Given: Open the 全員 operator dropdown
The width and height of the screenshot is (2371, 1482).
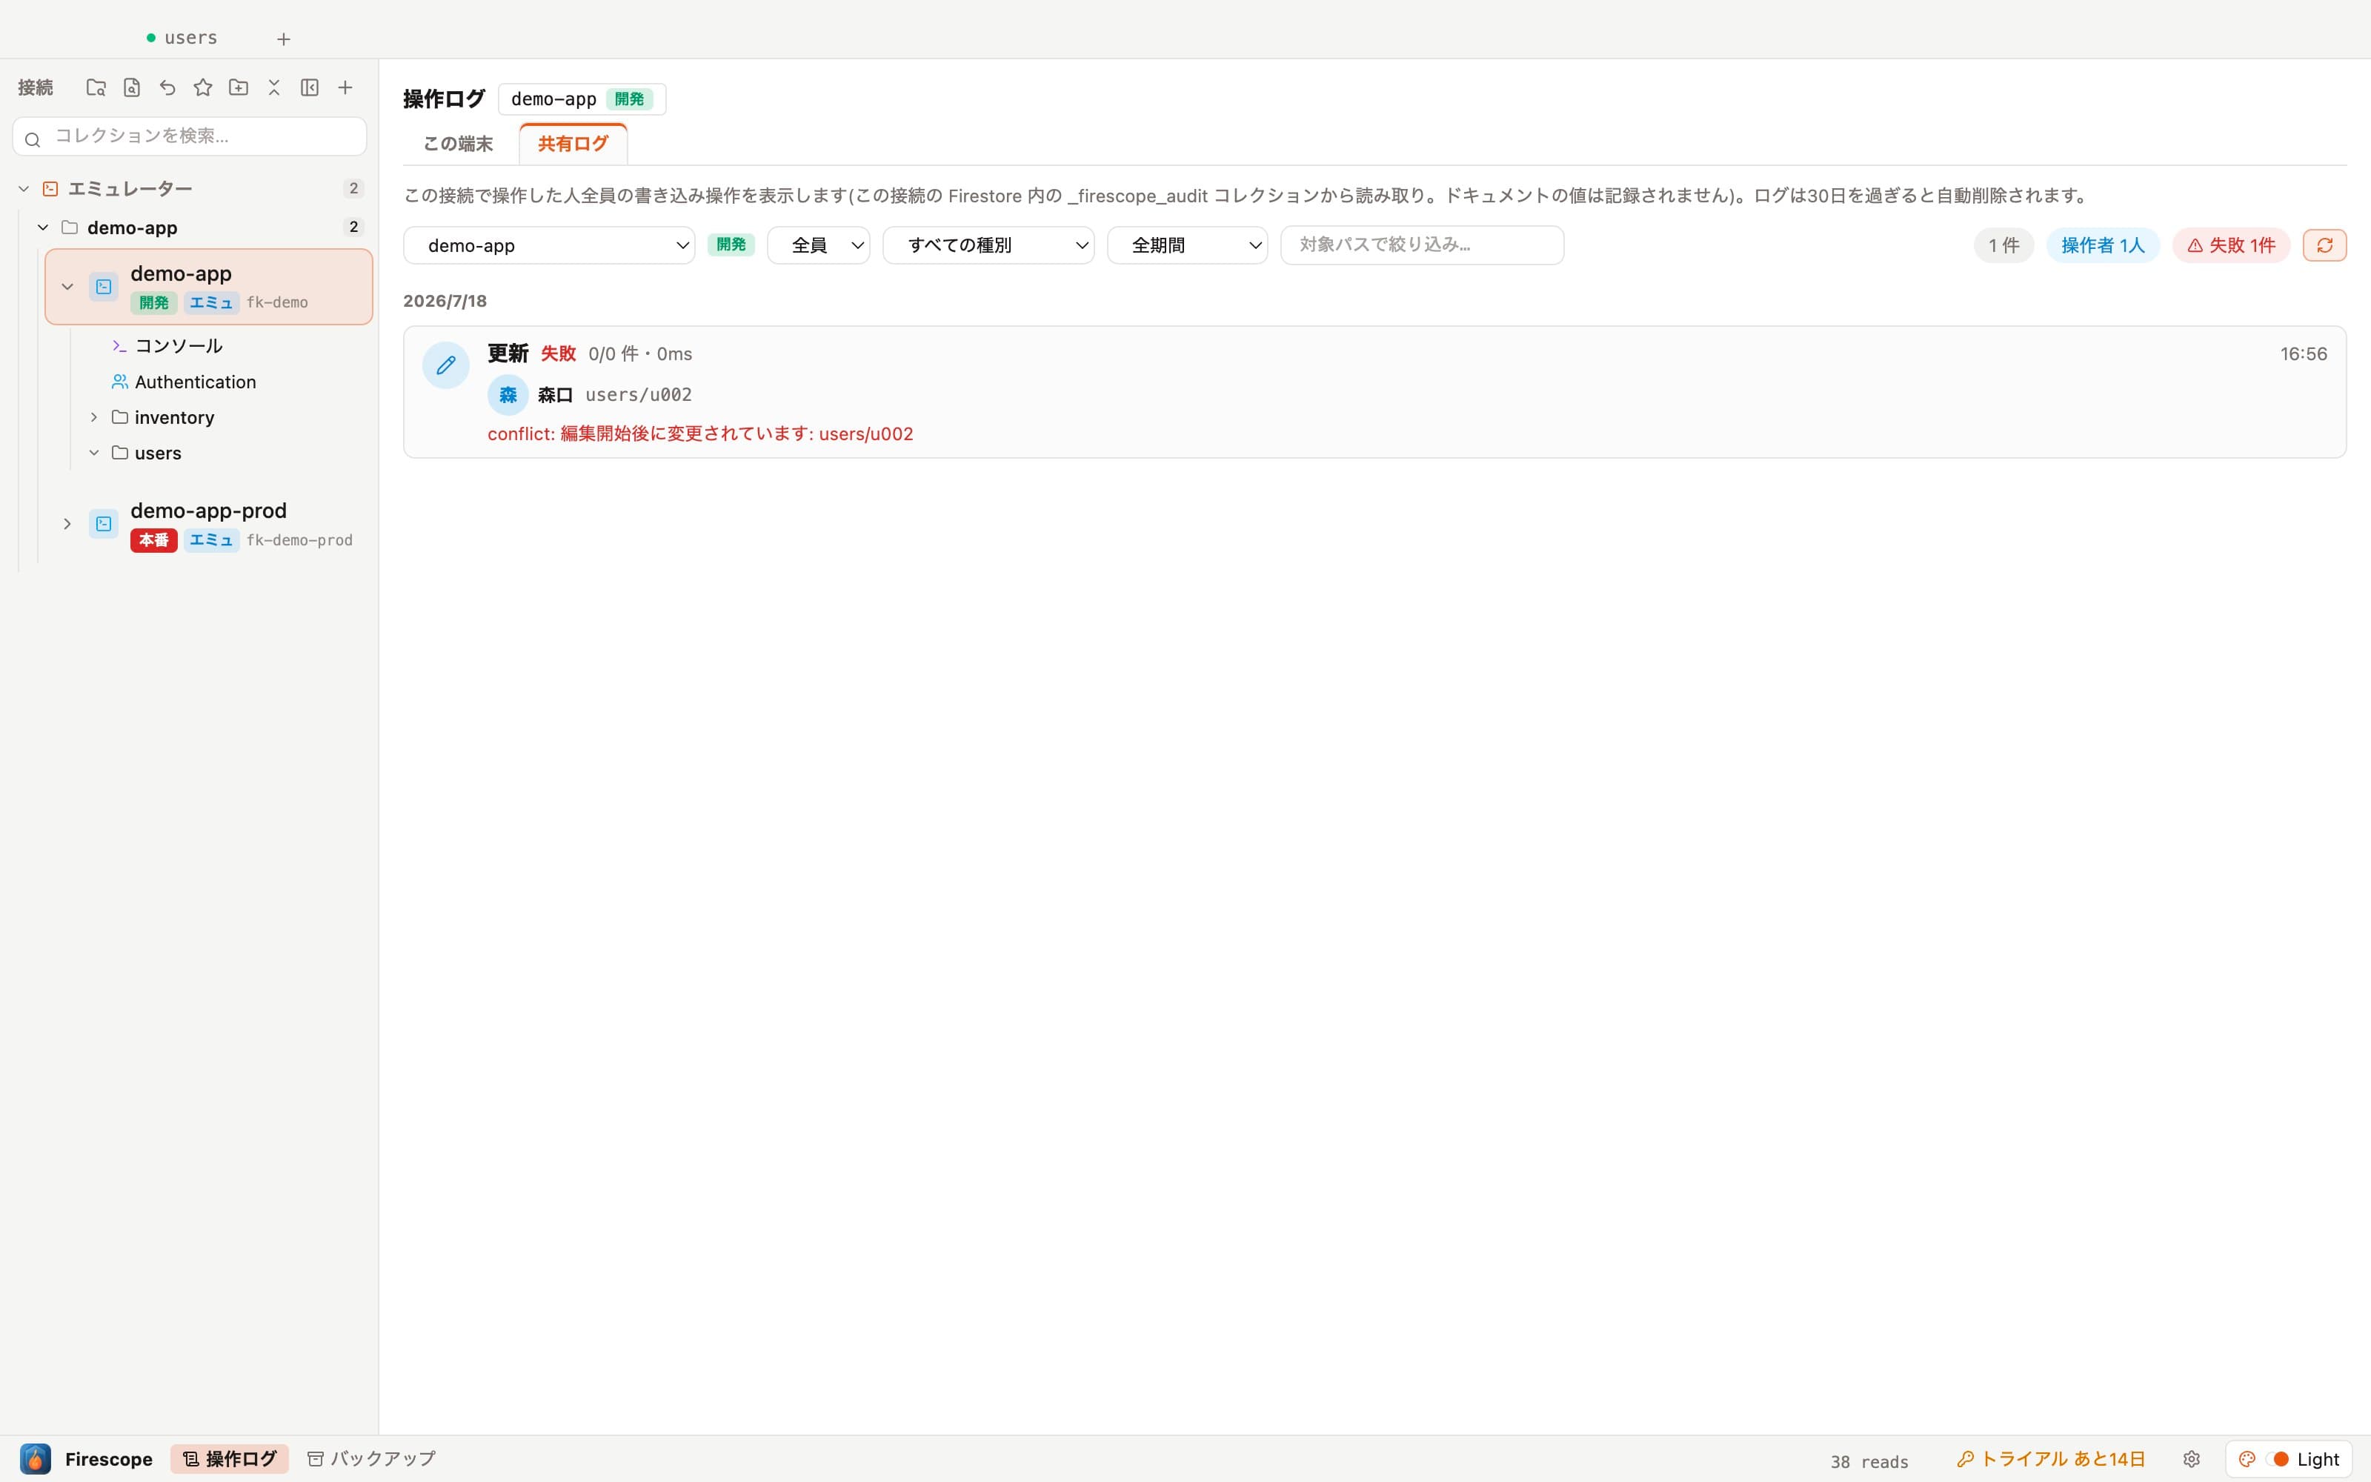Looking at the screenshot, I should (818, 245).
